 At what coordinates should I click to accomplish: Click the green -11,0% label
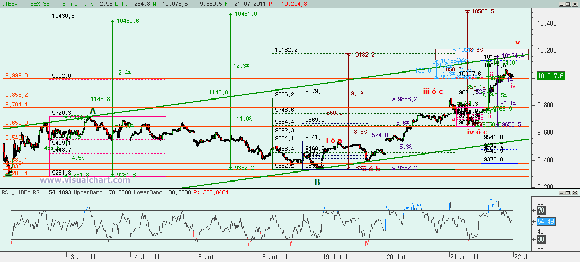tap(243, 119)
